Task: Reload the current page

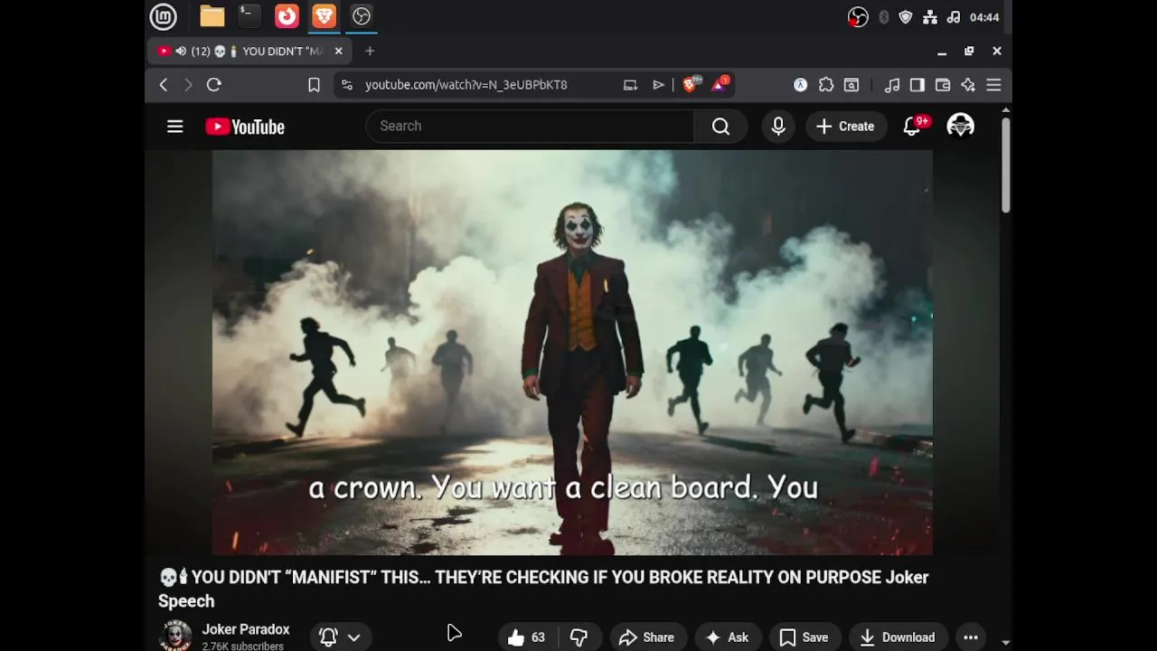Action: (214, 85)
